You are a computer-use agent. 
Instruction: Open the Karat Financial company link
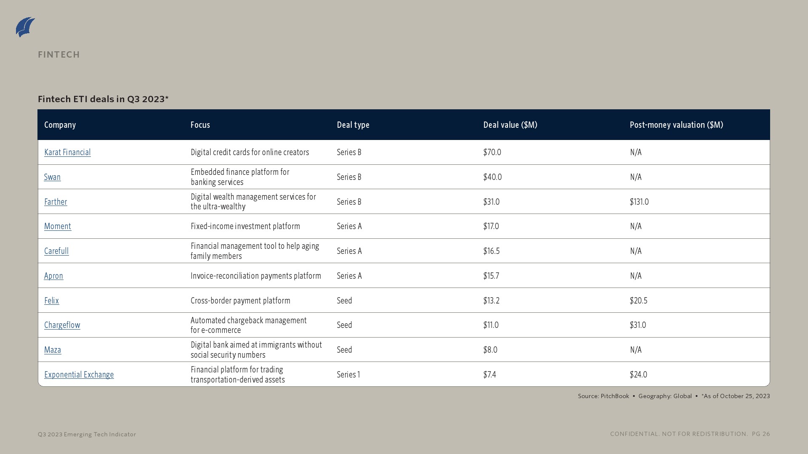67,152
